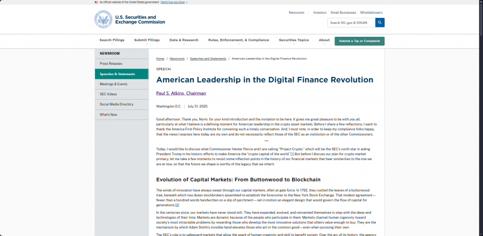The image size is (483, 236).
Task: Expand Rules, Enforcement, & Compliance menu
Action: pyautogui.click(x=238, y=41)
